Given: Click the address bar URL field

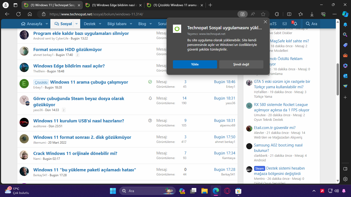Looking at the screenshot, I should (141, 14).
